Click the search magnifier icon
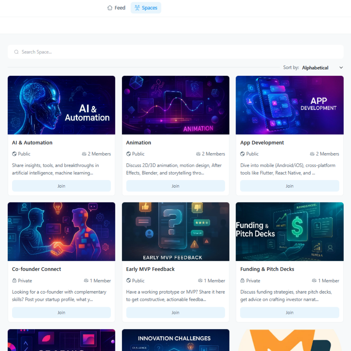351x351 pixels. tap(16, 52)
